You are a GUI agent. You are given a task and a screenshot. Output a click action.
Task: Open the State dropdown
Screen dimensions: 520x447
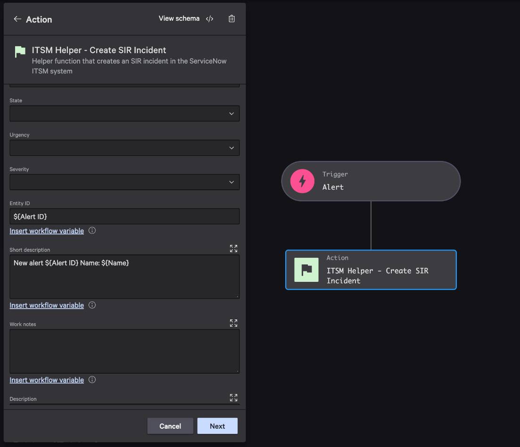(x=124, y=113)
